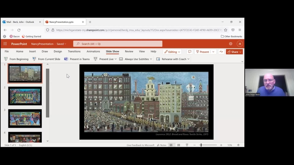Click the Rehearse with Coach button
The width and height of the screenshot is (294, 165).
click(171, 59)
